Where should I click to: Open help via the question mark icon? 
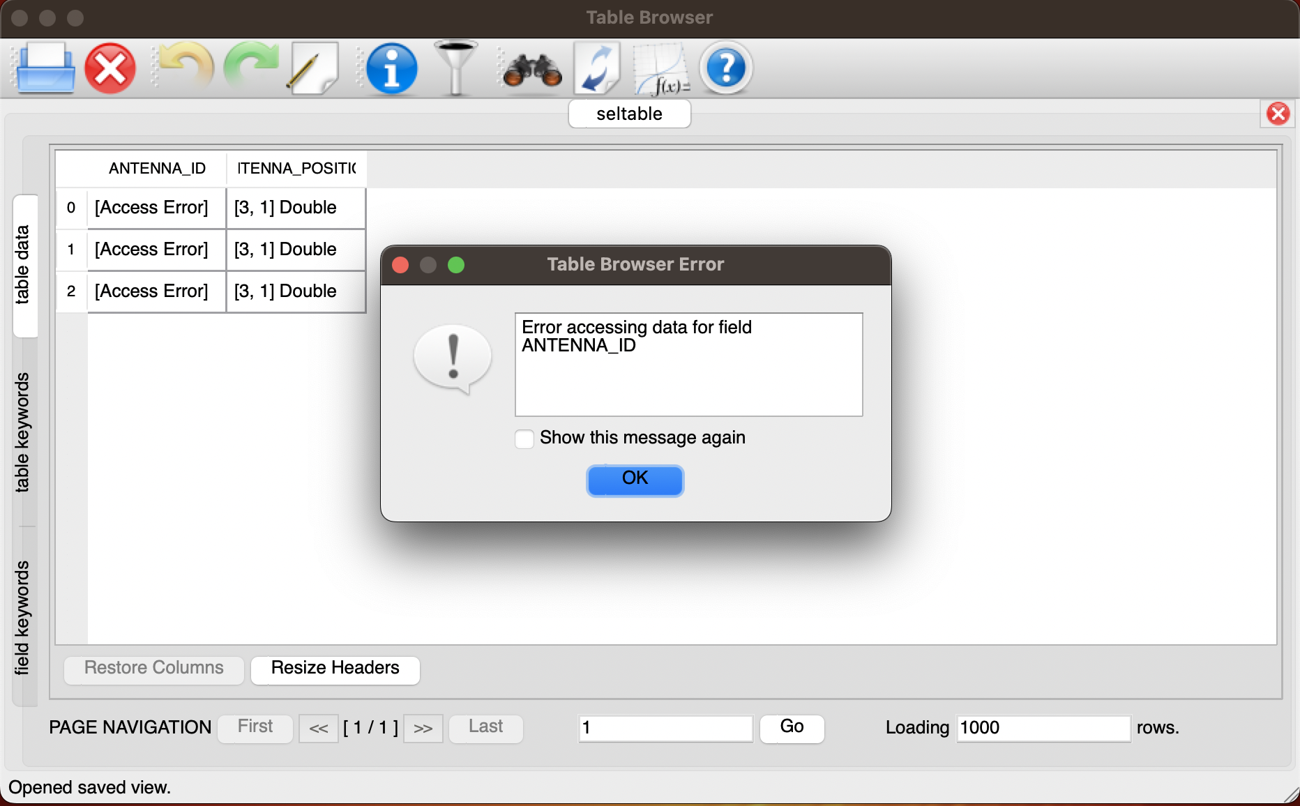tap(726, 68)
